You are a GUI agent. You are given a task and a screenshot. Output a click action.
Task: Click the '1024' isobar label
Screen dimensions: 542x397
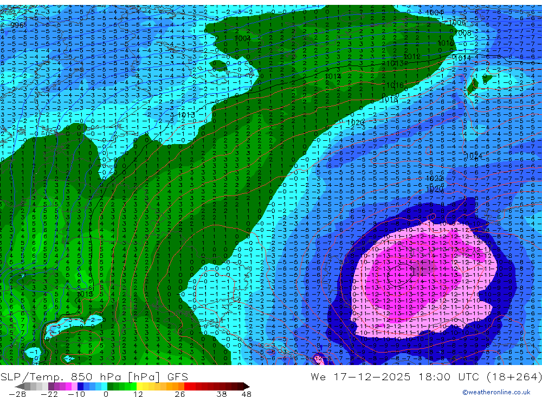[x=474, y=156]
